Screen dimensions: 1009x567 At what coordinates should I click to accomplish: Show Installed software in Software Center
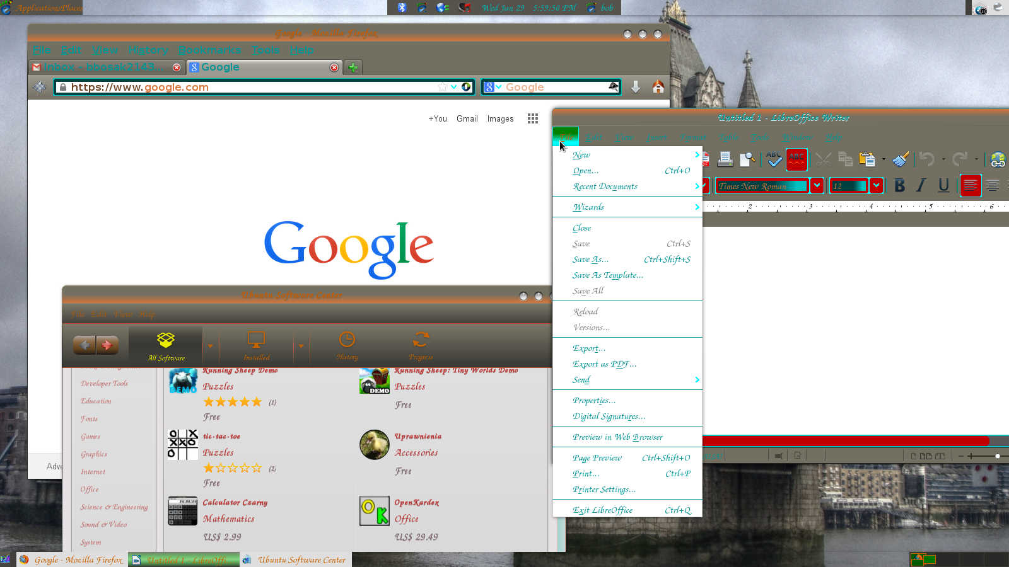click(x=256, y=346)
